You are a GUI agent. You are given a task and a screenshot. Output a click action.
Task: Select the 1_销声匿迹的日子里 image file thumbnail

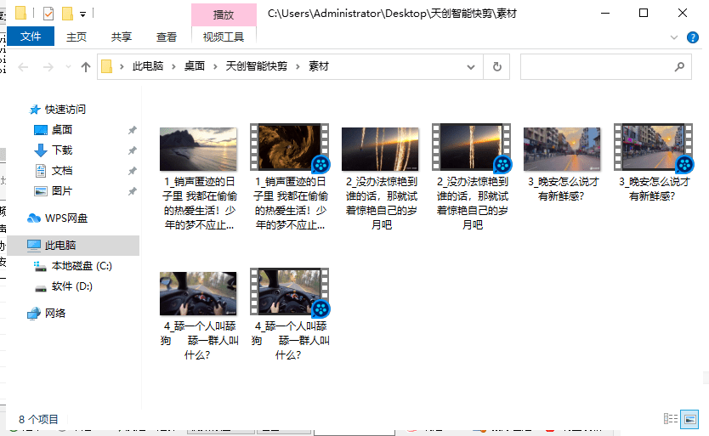pyautogui.click(x=198, y=149)
